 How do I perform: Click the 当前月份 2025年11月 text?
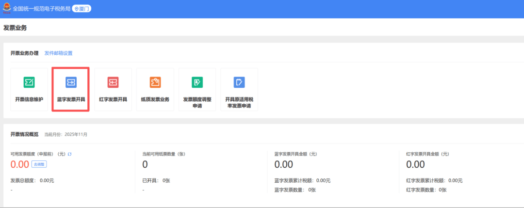tap(66, 134)
